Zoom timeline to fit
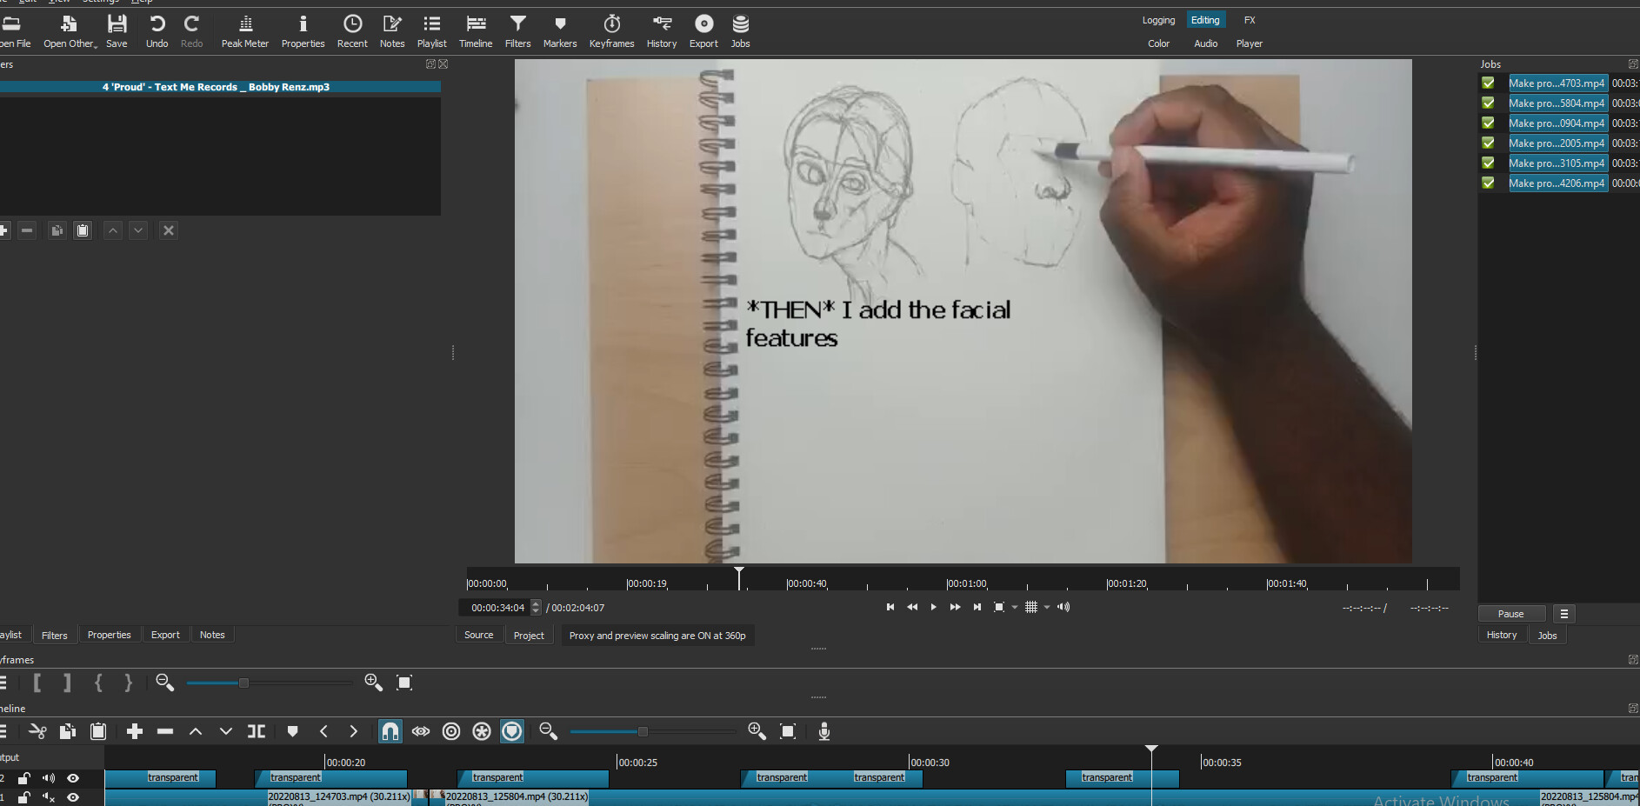The width and height of the screenshot is (1640, 806). (788, 731)
